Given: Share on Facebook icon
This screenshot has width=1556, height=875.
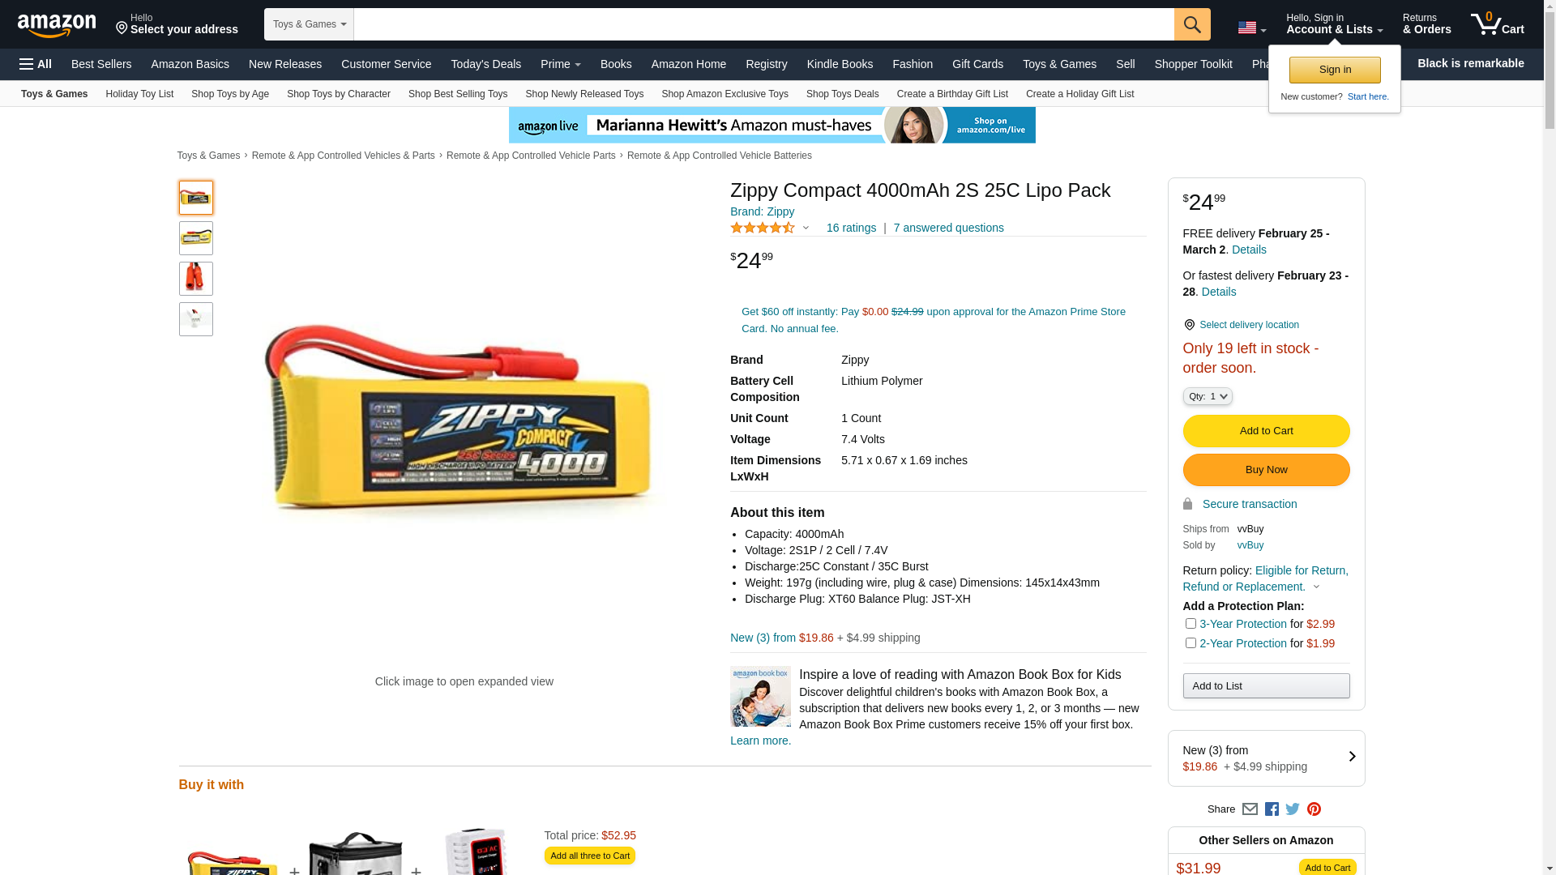Looking at the screenshot, I should coord(1272,809).
